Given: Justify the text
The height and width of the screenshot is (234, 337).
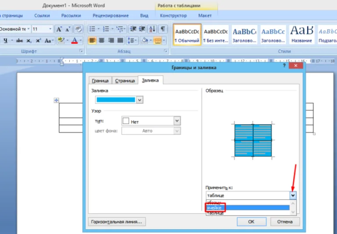Looking at the screenshot, I should click(x=120, y=40).
